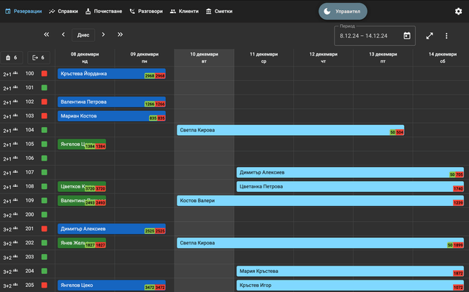Open the Период date range field
The width and height of the screenshot is (469, 292).
(x=369, y=35)
